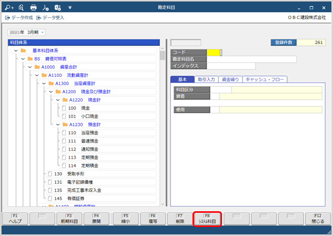Click the tree scrollbar down arrow
333x236 pixels.
pyautogui.click(x=163, y=204)
